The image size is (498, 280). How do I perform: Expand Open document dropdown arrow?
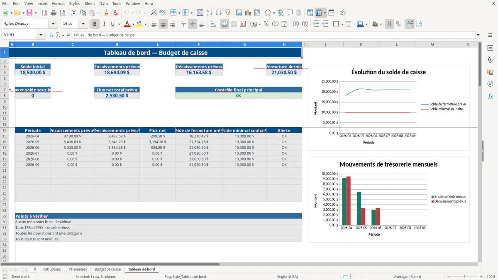point(23,13)
